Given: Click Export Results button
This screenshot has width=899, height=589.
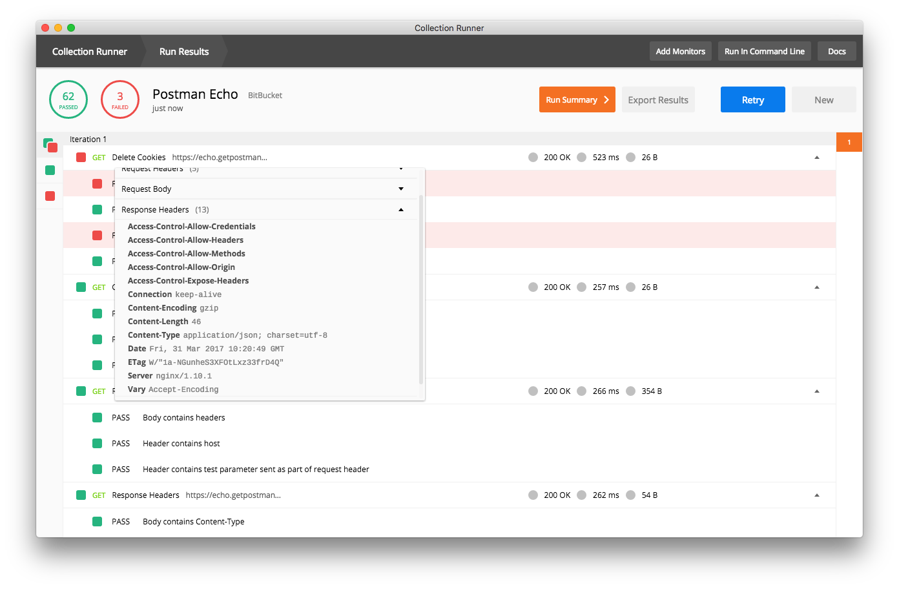Looking at the screenshot, I should (x=658, y=99).
